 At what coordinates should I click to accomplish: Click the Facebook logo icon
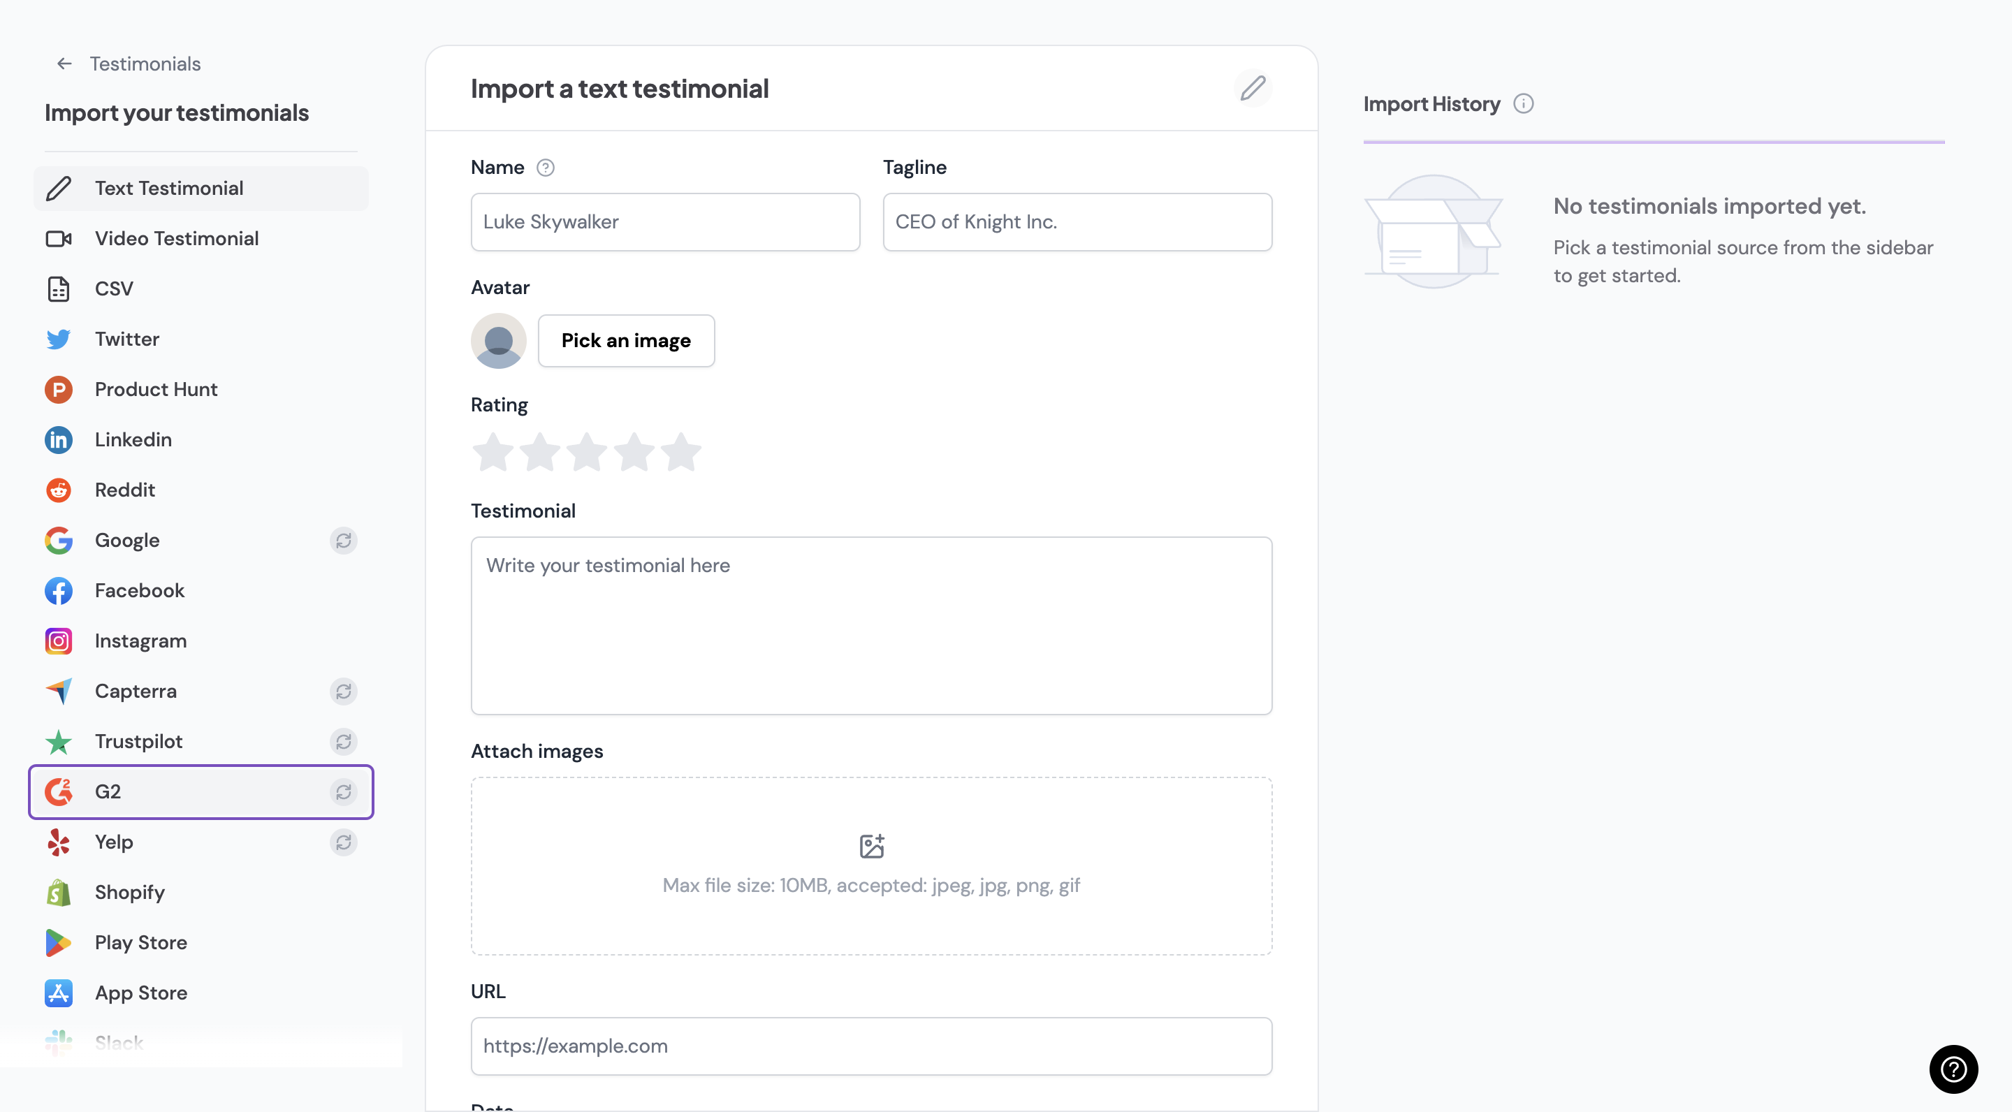click(59, 590)
